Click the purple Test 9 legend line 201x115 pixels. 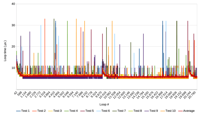(x=148, y=110)
